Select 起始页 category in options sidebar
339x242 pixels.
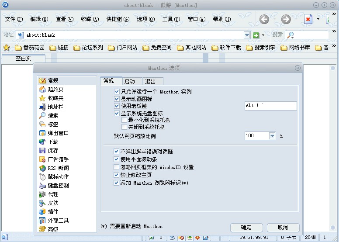67,89
